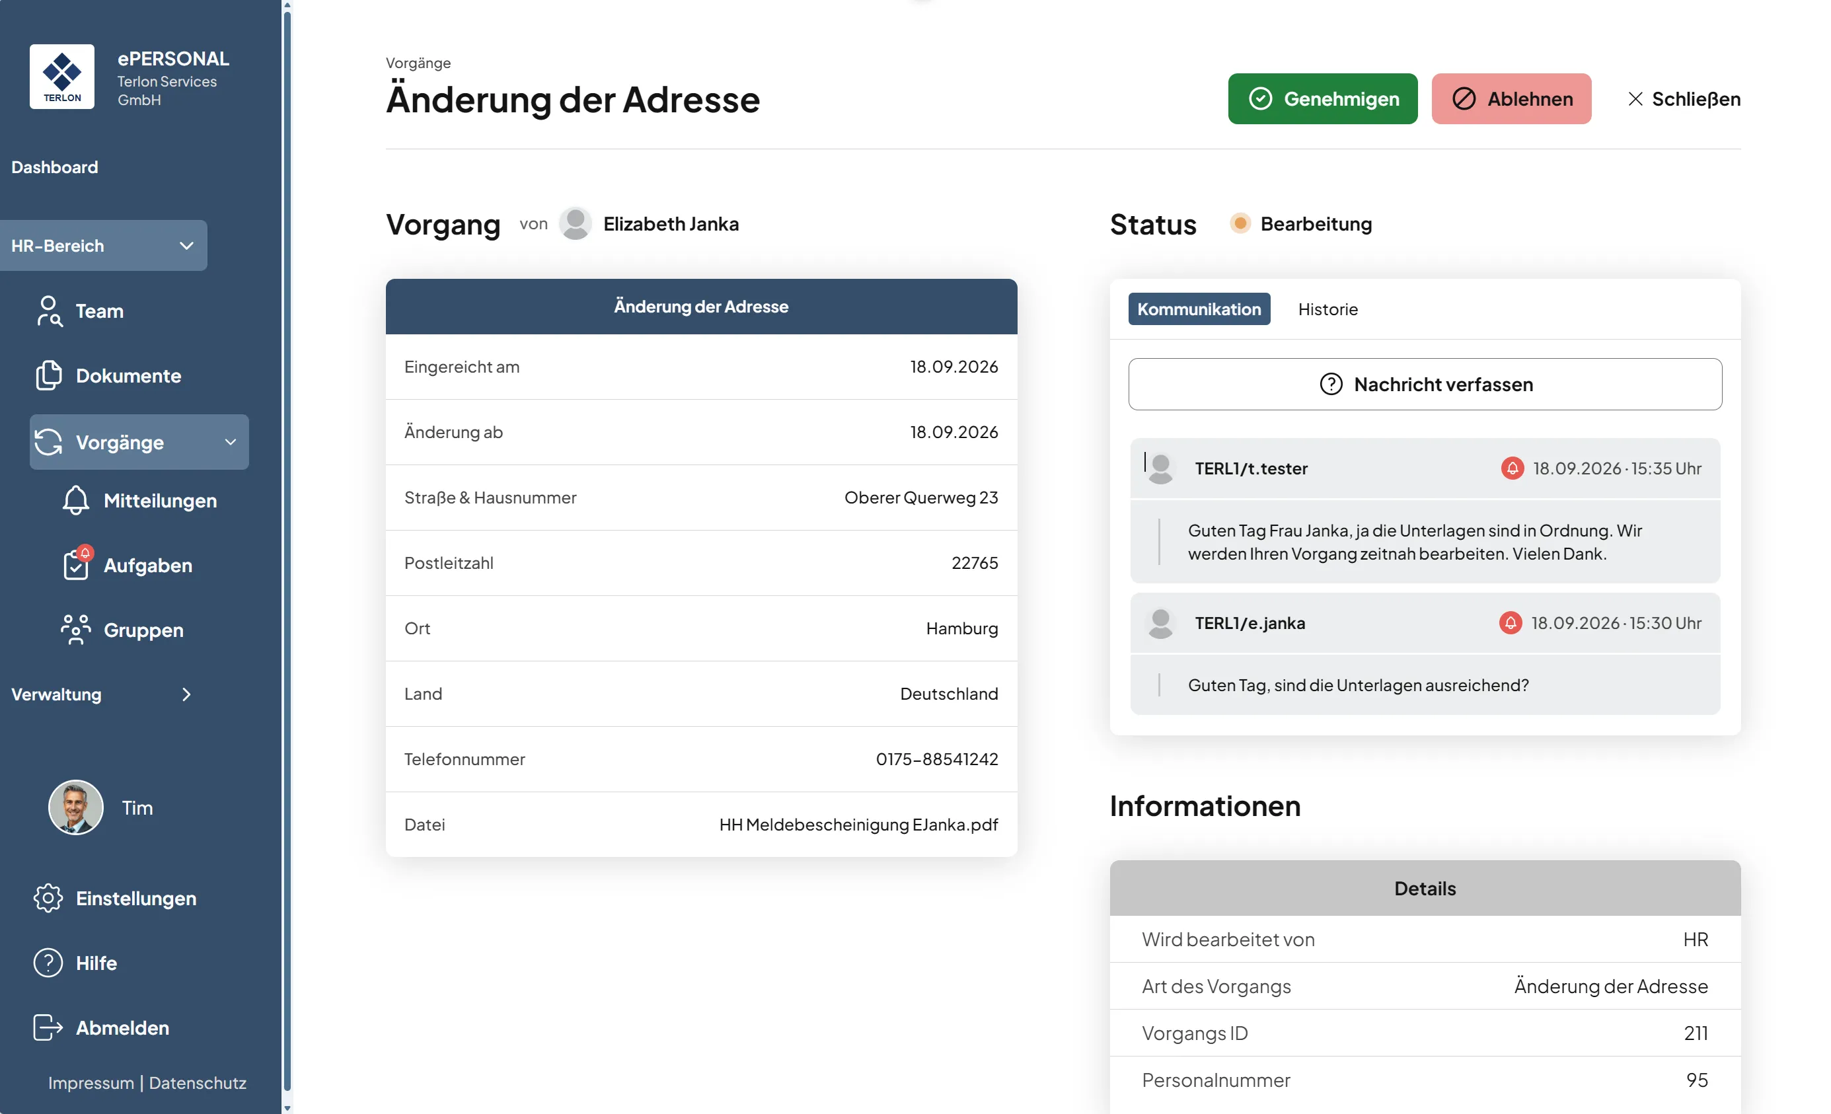Viewport: 1831px width, 1114px height.
Task: Open Mitteilungen bell icon
Action: coord(76,500)
